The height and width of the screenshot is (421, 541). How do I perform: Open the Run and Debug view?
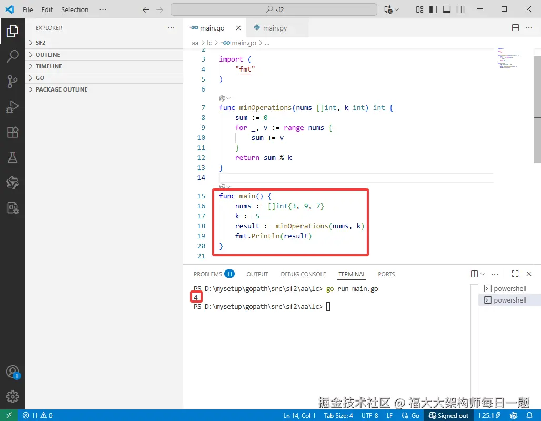(x=13, y=107)
